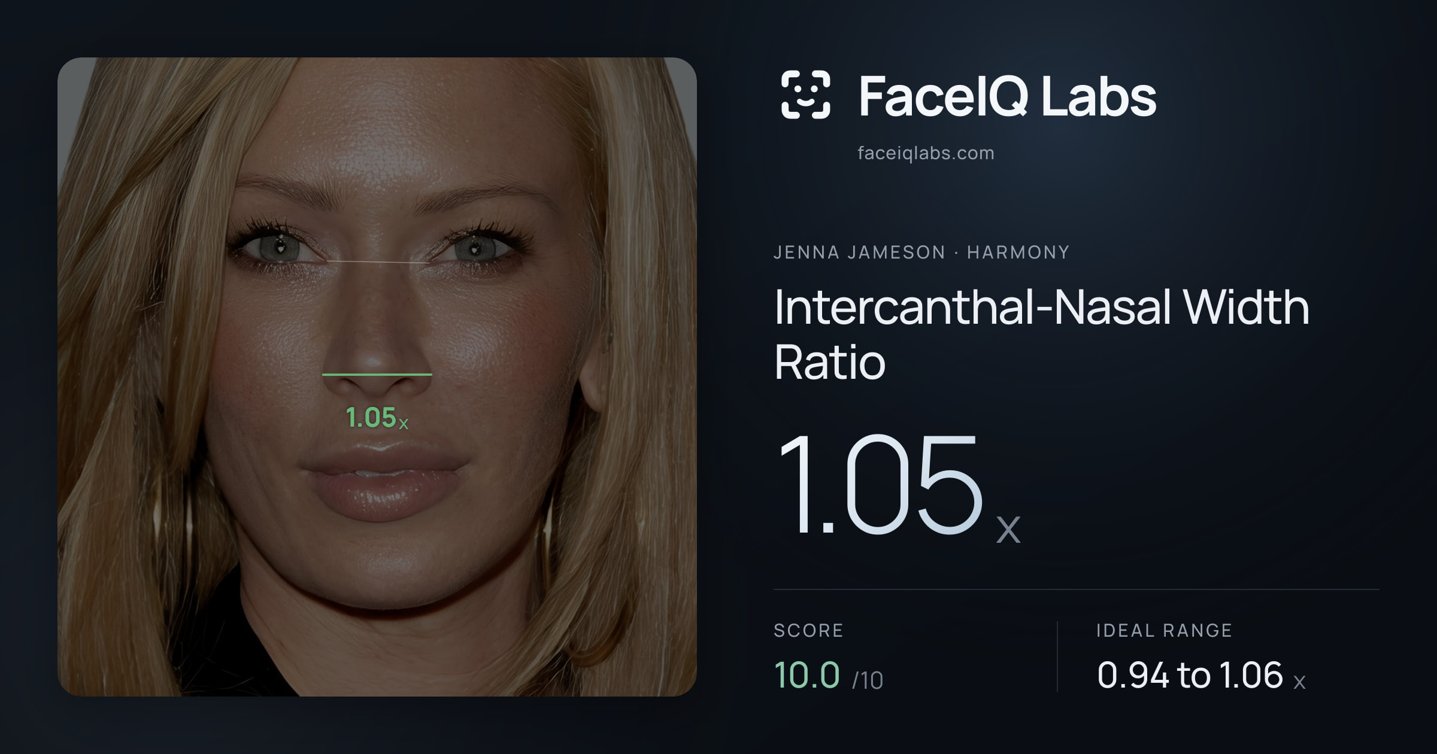This screenshot has width=1437, height=754.
Task: Click the SCORE label
Action: pyautogui.click(x=808, y=630)
